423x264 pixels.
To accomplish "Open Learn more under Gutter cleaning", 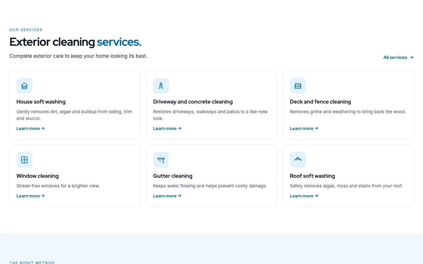I will click(x=167, y=196).
